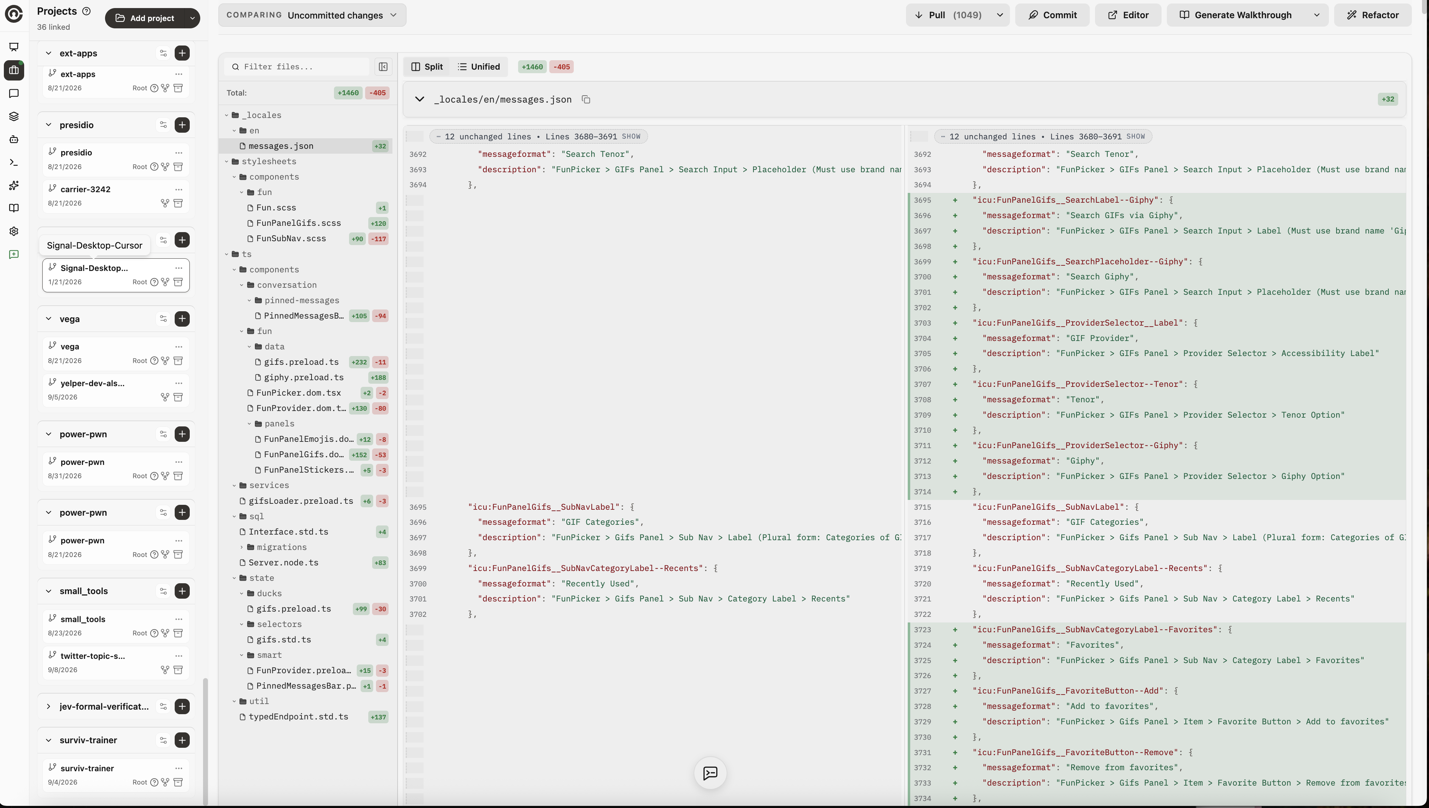Screen dimensions: 1429x808
Task: Select FunPanelGifs.scss in file tree
Action: [x=306, y=223]
